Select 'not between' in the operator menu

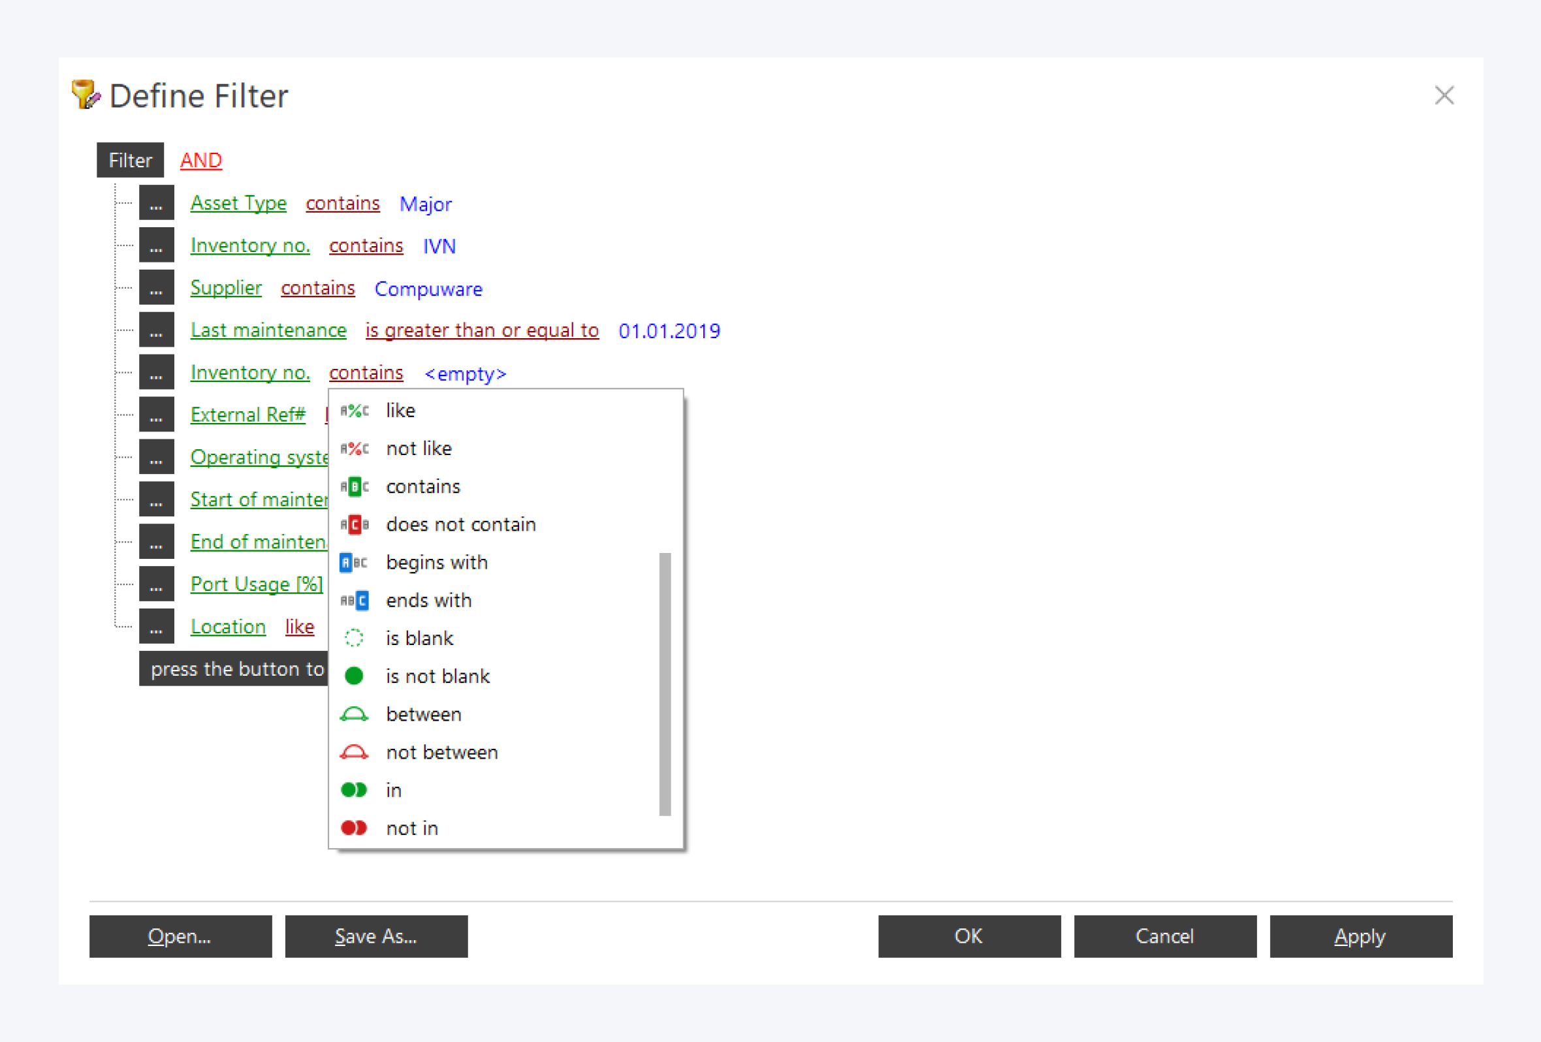pos(441,752)
